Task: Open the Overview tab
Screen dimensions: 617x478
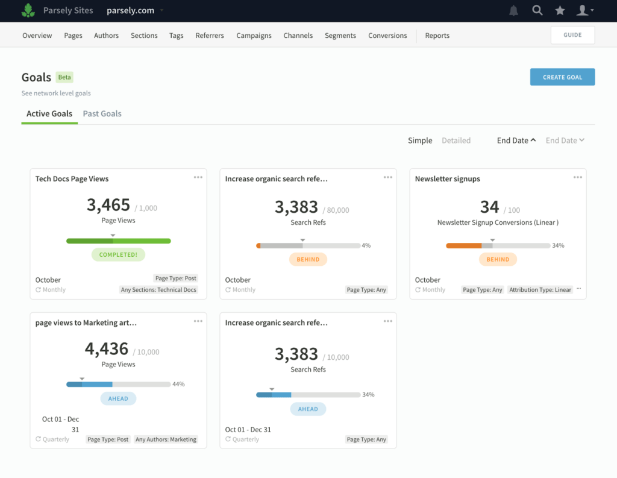Action: tap(37, 36)
